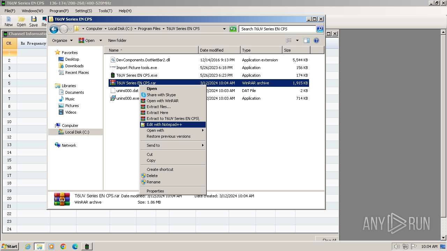The height and width of the screenshot is (251, 447).
Task: Open address bar history dropdown
Action: click(x=224, y=29)
